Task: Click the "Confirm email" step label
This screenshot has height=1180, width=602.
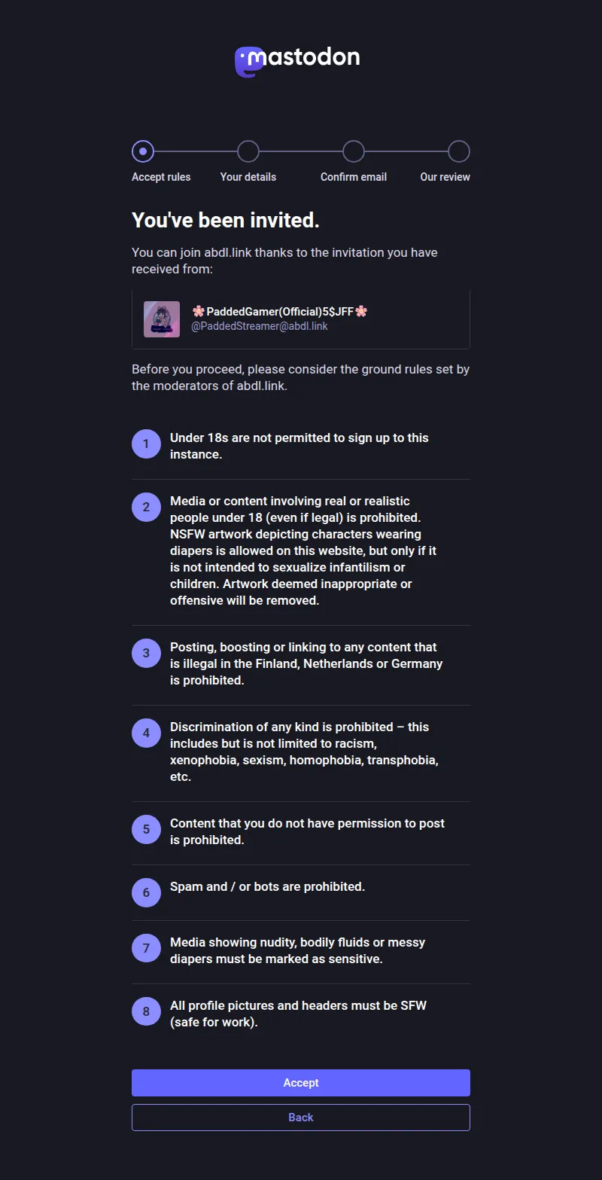Action: click(x=354, y=177)
